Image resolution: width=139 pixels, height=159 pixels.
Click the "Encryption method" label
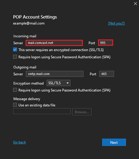[29, 83]
